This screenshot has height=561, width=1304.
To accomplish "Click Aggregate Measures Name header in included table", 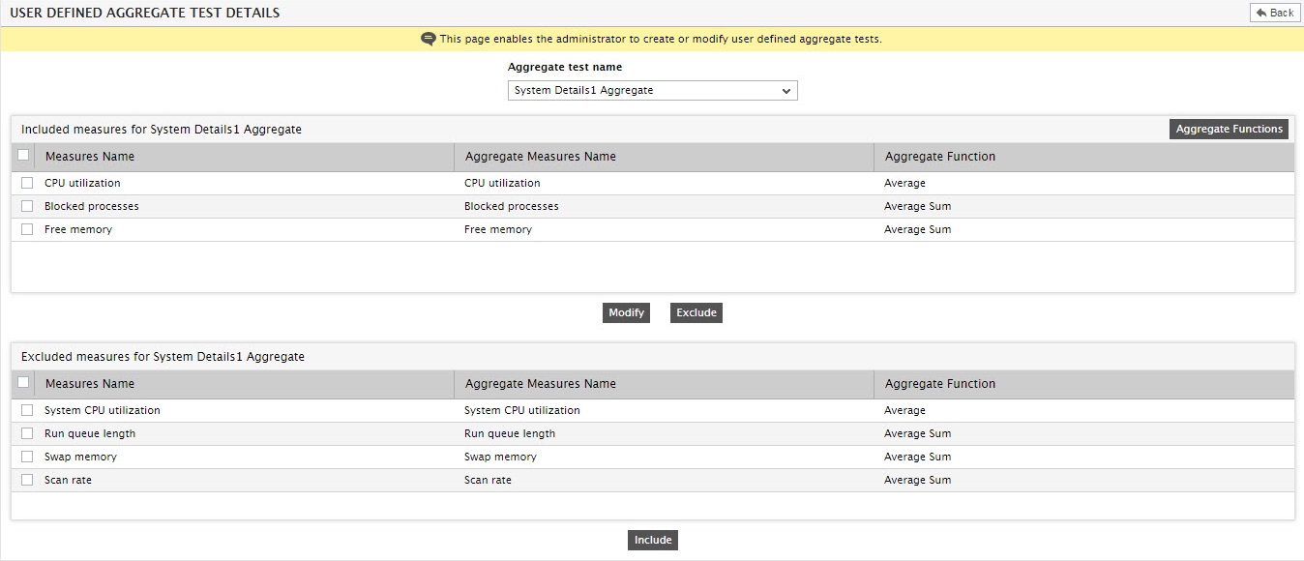I will [540, 157].
